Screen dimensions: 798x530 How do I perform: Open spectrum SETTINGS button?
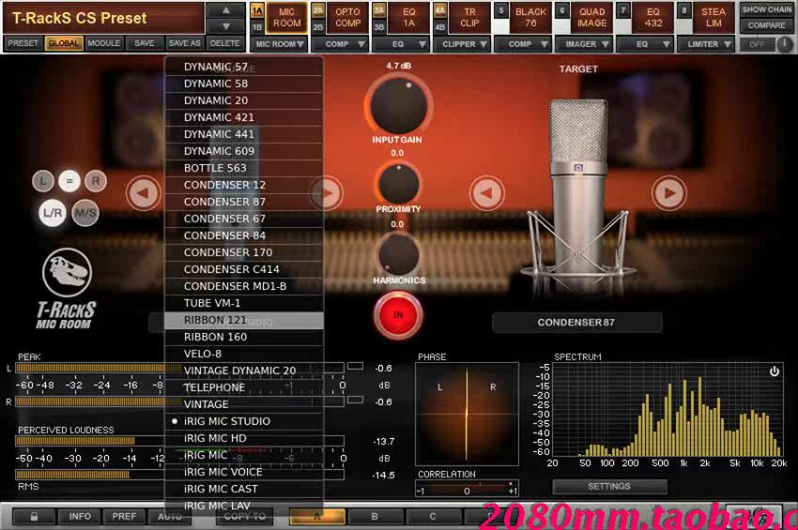point(609,487)
